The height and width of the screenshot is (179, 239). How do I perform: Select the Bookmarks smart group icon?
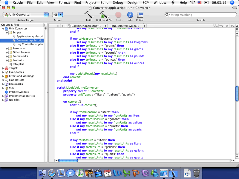(6, 84)
